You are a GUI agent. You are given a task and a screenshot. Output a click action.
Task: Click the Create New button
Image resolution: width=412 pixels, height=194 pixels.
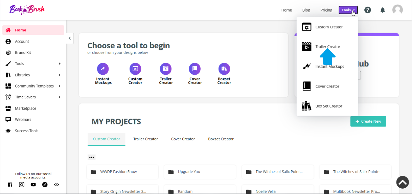(x=368, y=121)
